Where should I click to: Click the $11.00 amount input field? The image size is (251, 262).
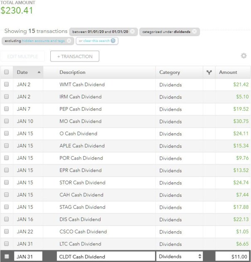pos(233,257)
